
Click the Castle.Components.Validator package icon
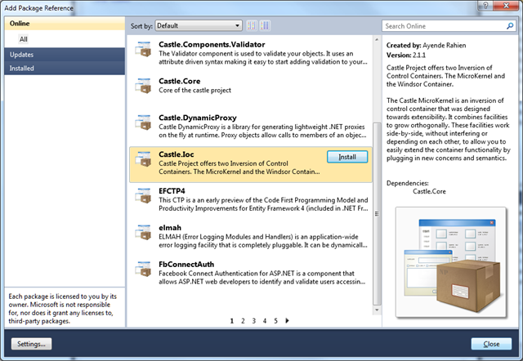143,49
